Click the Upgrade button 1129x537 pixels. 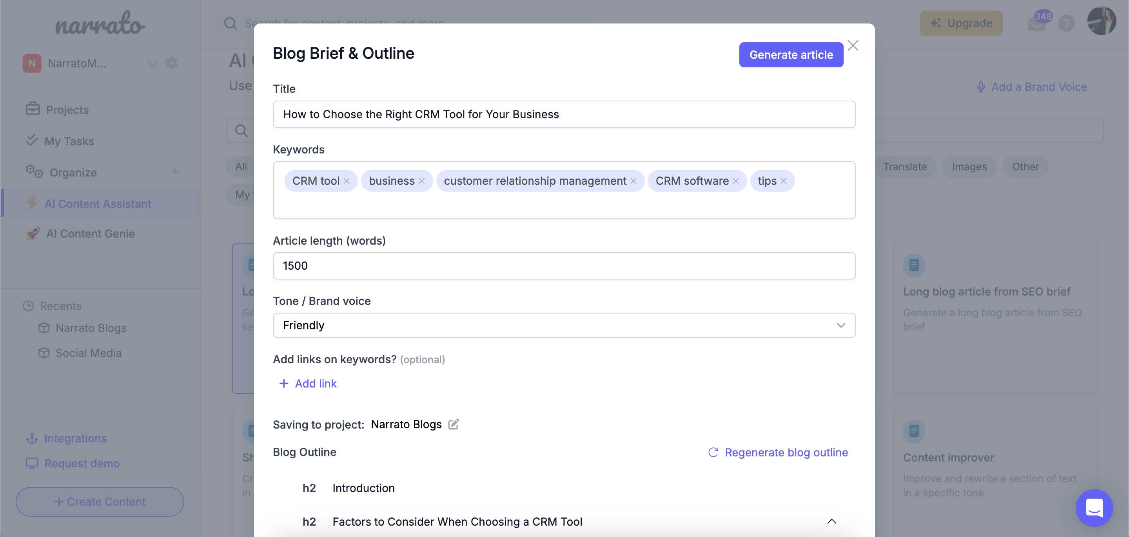coord(961,23)
